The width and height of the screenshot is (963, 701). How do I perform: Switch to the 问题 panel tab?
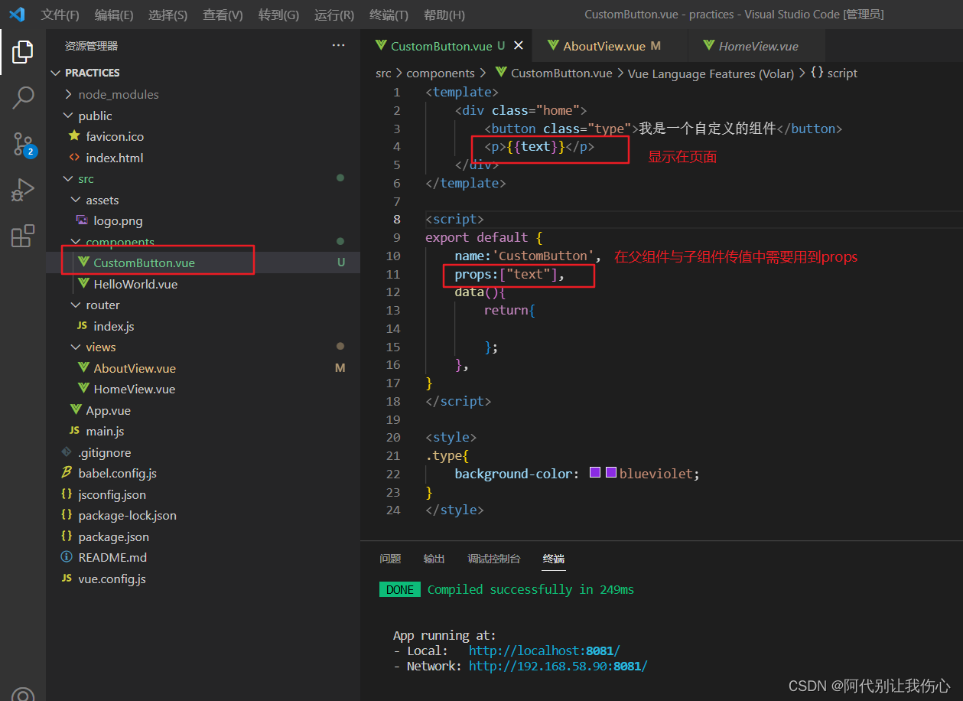click(x=390, y=559)
